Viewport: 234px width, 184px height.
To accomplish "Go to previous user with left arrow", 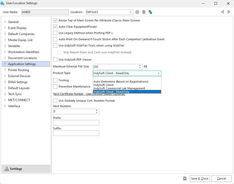I will pyautogui.click(x=222, y=12).
